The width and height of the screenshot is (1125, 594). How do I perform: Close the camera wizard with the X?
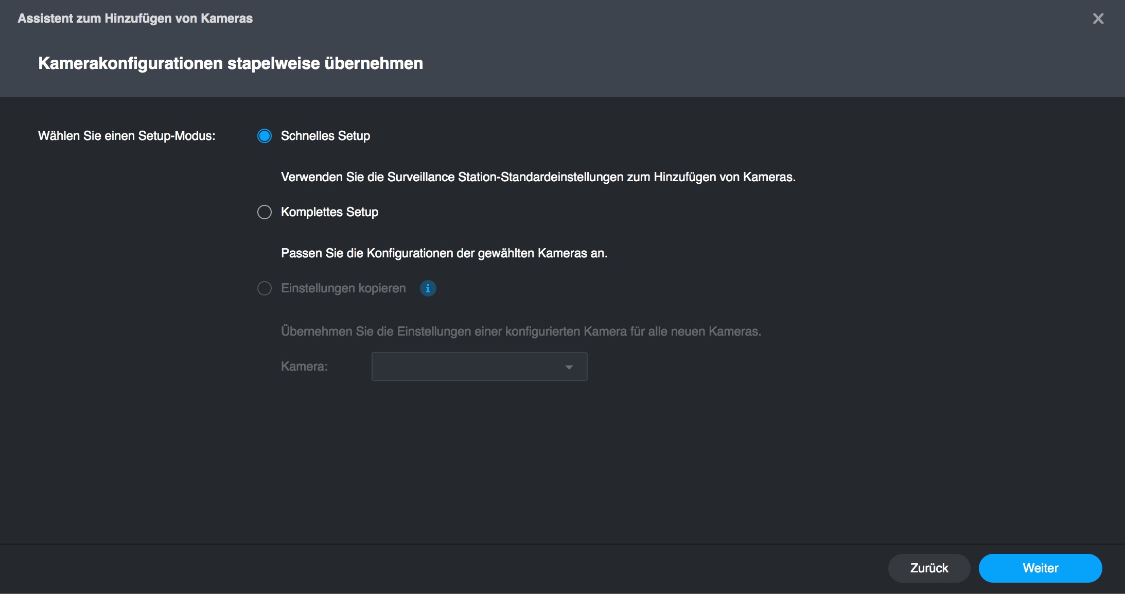pyautogui.click(x=1098, y=19)
